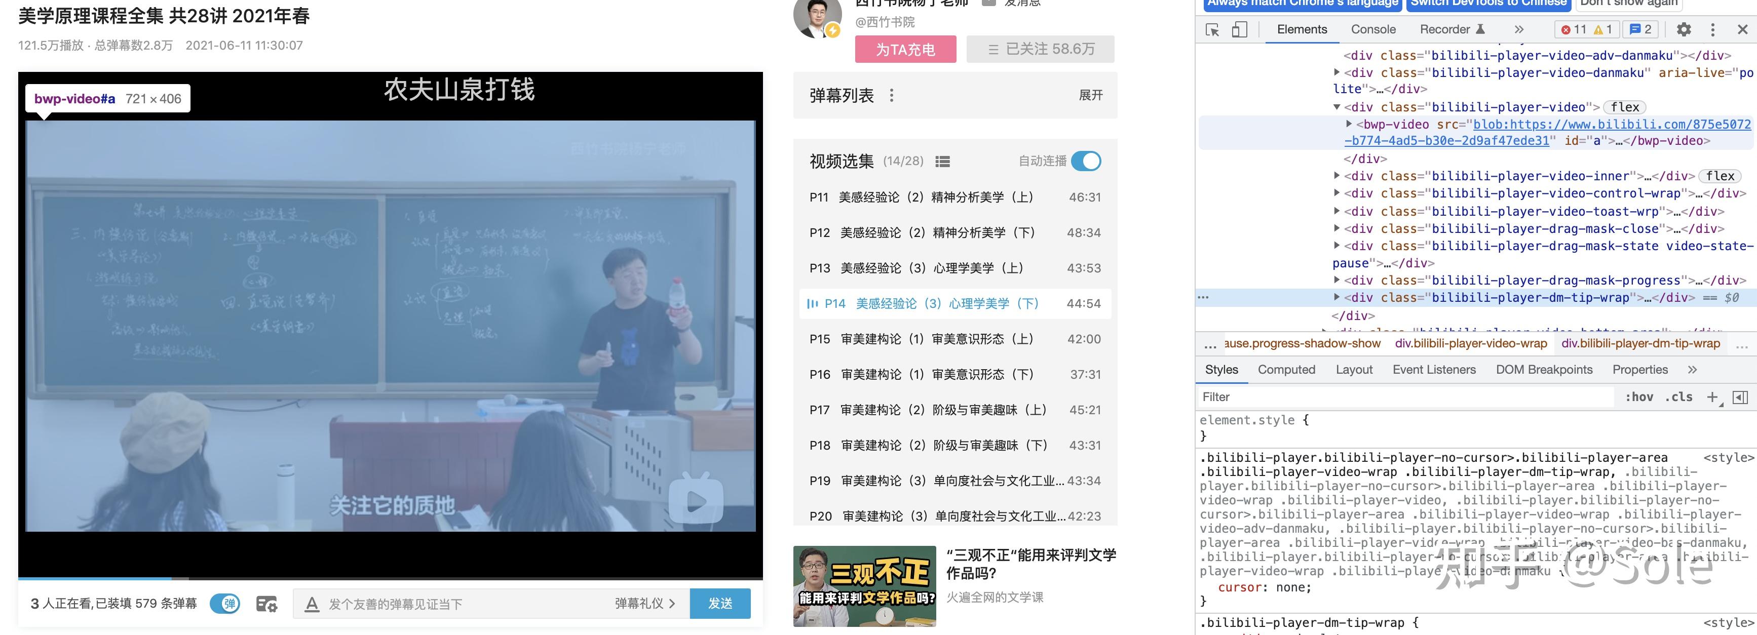This screenshot has width=1757, height=635.
Task: Click the new style rule plus icon
Action: click(1712, 397)
